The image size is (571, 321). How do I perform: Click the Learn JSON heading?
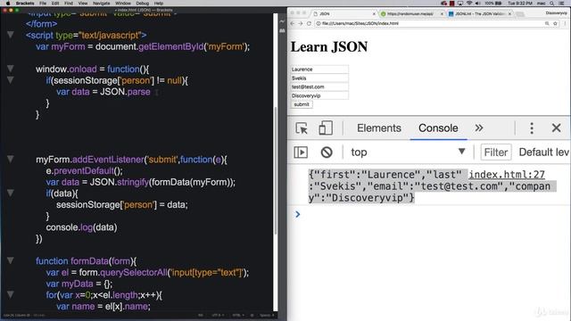329,46
